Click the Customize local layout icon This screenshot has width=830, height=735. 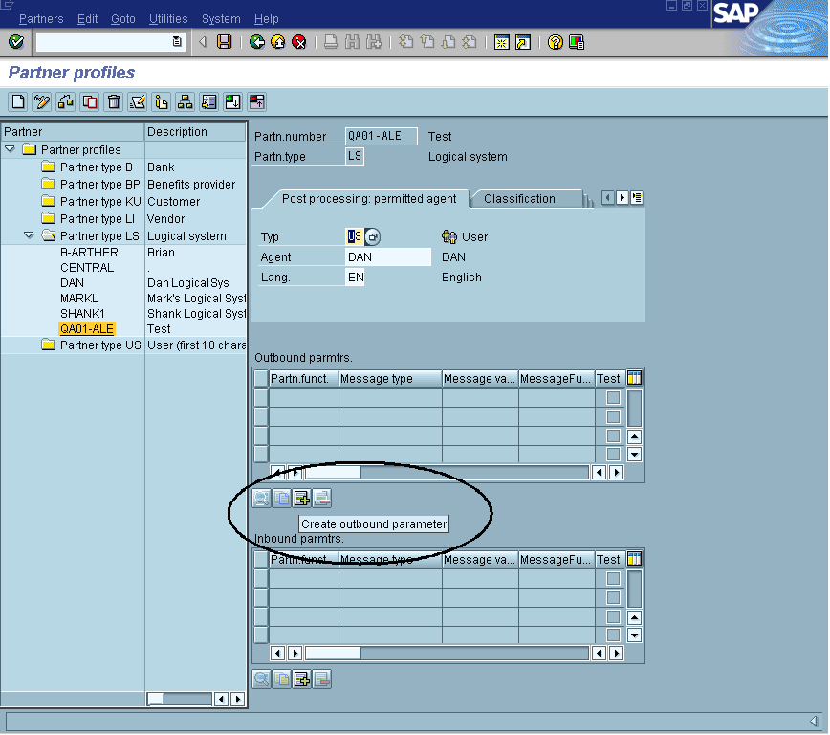[x=577, y=42]
